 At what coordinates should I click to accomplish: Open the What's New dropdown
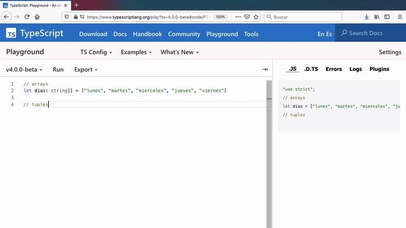click(x=180, y=52)
